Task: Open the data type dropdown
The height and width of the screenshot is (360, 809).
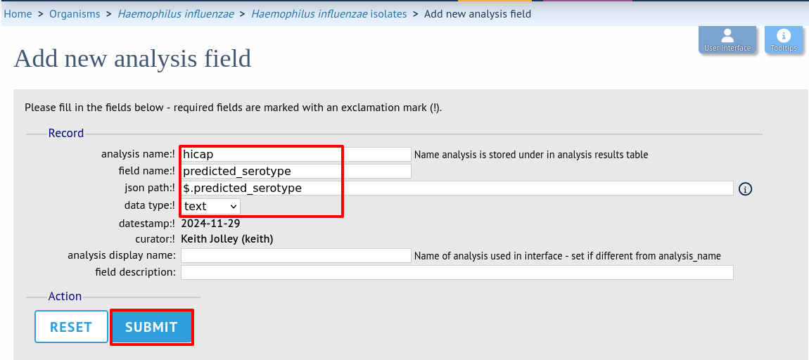Action: 210,206
